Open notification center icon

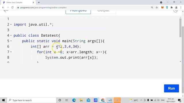click(179, 100)
